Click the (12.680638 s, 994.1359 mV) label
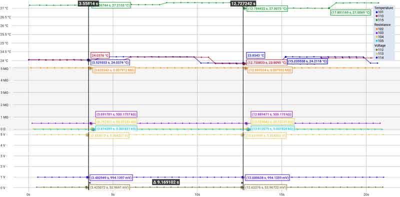 tap(267, 177)
